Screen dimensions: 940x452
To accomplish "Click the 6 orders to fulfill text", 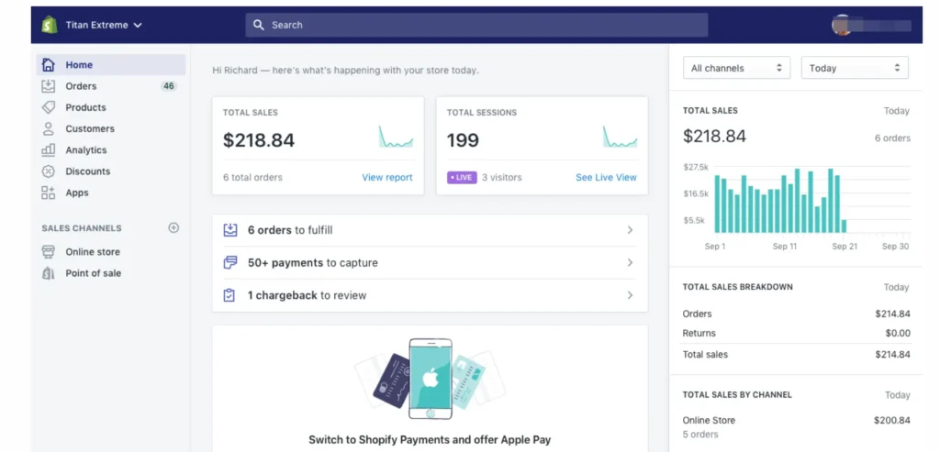I will click(290, 230).
